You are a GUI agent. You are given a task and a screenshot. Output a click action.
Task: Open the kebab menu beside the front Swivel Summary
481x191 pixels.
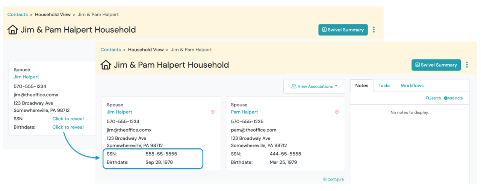coord(467,65)
